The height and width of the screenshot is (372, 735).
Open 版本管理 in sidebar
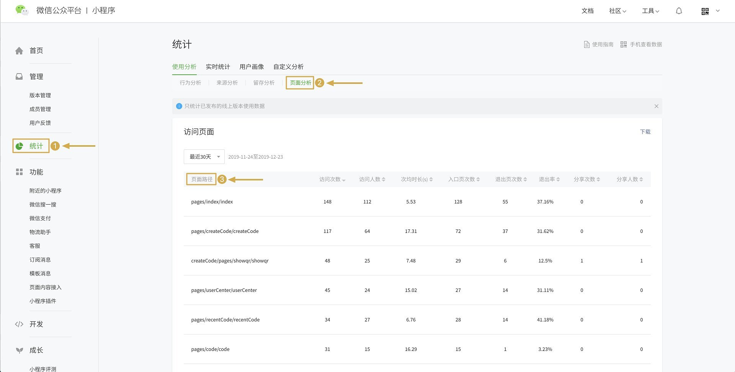40,95
